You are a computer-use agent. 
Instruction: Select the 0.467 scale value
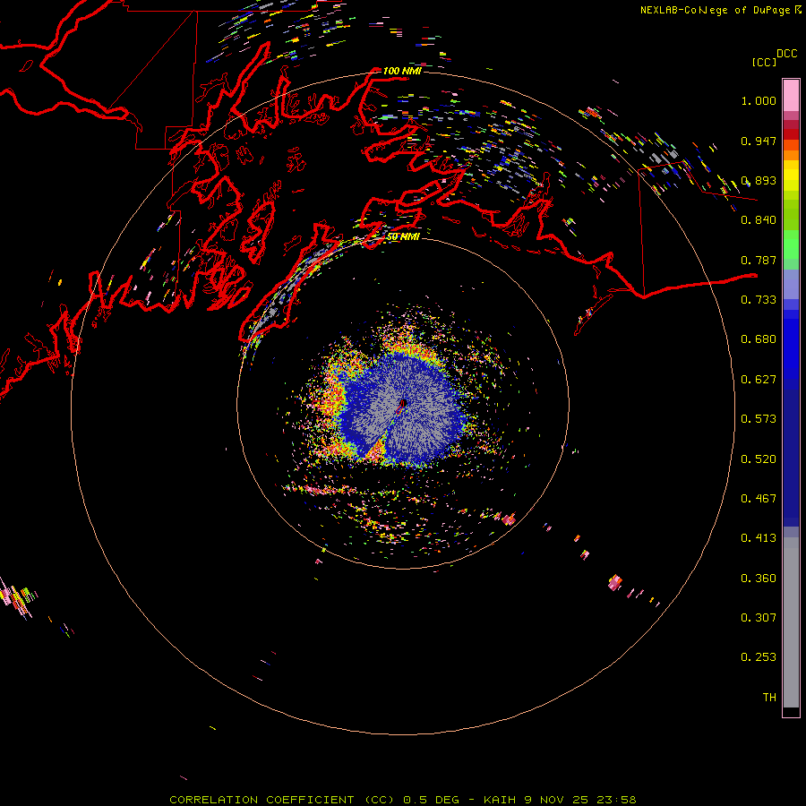pos(759,499)
